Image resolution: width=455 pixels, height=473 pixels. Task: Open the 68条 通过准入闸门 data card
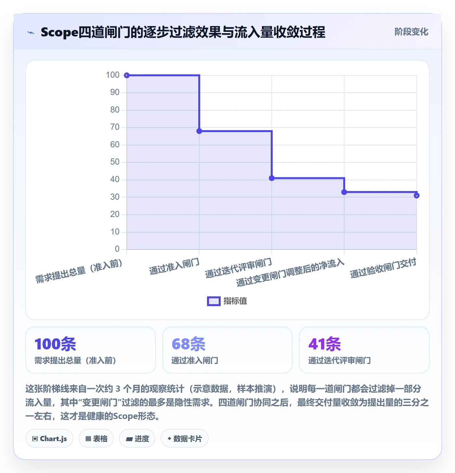coord(227,350)
